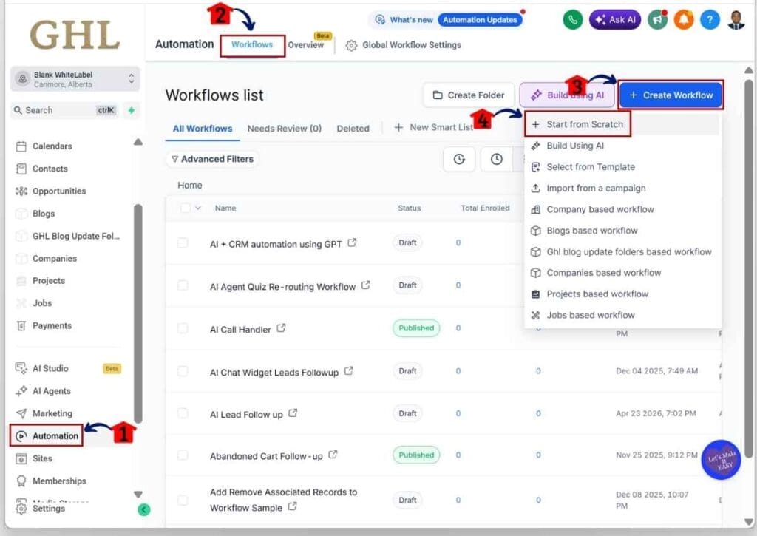Click the Global Workflow Settings gear icon
Image resolution: width=757 pixels, height=536 pixels.
[x=351, y=45]
